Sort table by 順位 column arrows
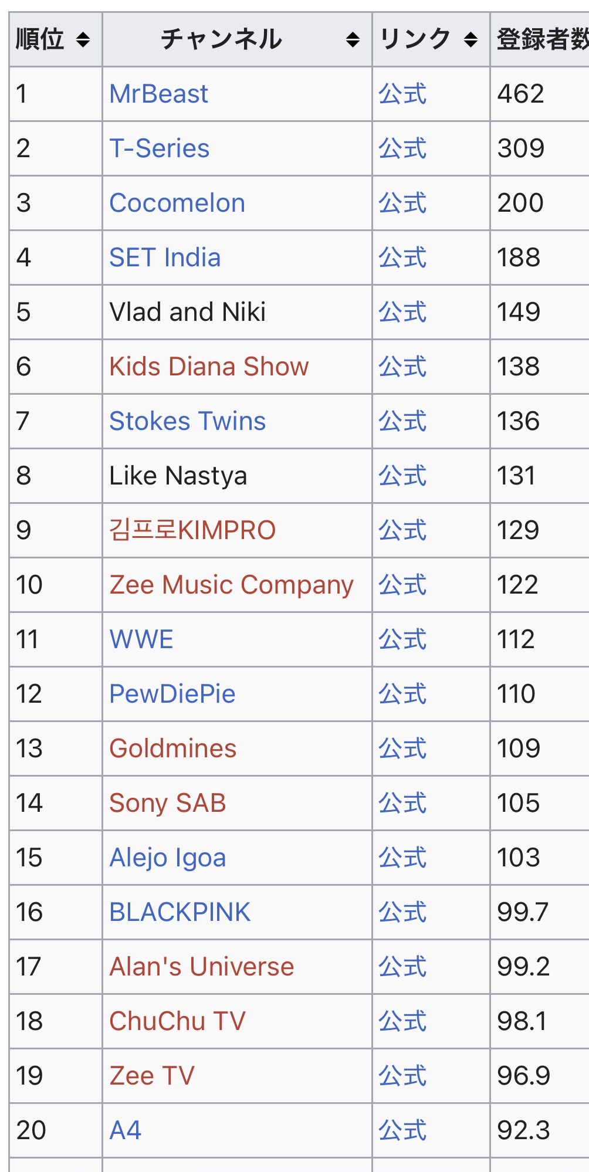589x1172 pixels. click(x=83, y=40)
